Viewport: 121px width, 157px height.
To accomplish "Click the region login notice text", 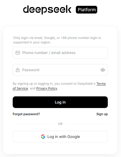I will coord(57,40).
